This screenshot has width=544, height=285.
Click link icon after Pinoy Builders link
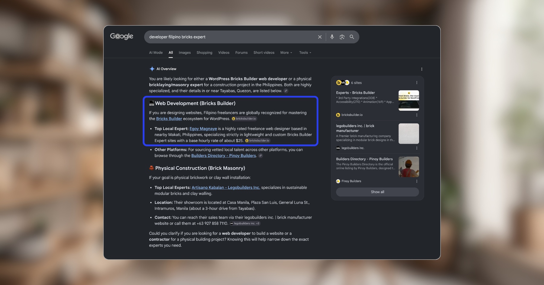point(261,156)
